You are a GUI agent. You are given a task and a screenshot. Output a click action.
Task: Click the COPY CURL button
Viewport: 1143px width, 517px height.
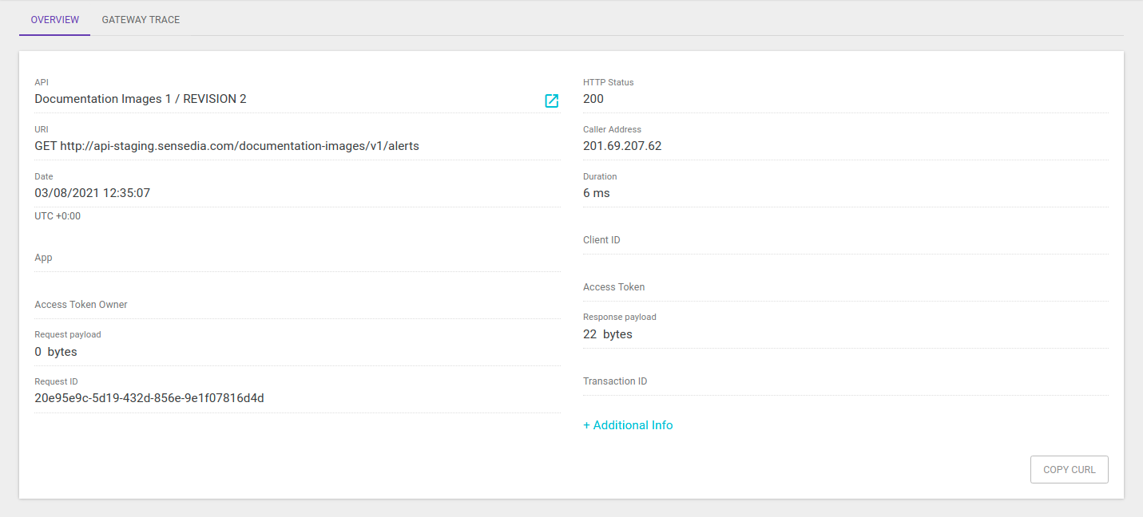1069,469
